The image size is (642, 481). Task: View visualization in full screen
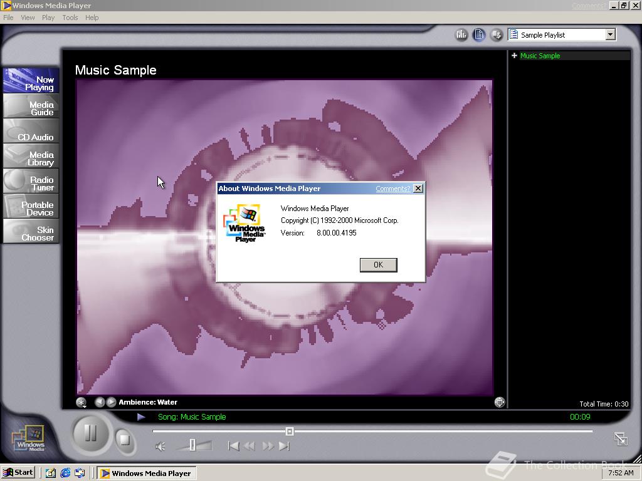pyautogui.click(x=500, y=403)
